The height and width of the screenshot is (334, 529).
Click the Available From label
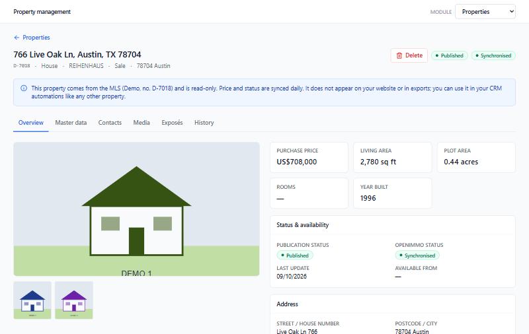(416, 268)
